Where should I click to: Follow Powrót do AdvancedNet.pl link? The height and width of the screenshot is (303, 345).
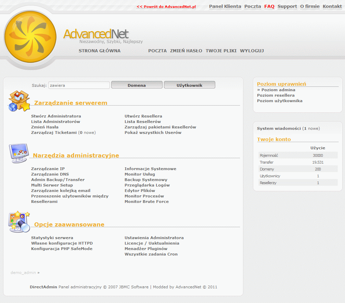166,7
